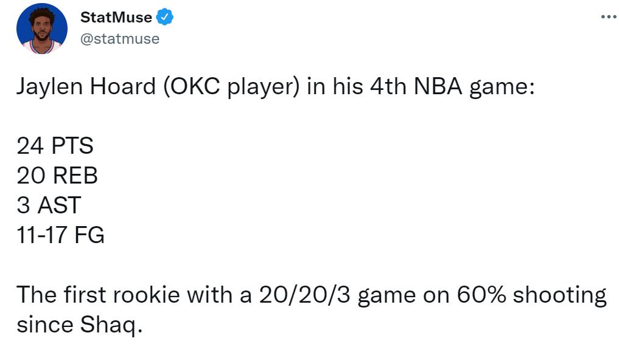Click the word "The" starting the last sentence
Image resolution: width=619 pixels, height=344 pixels.
tap(37, 295)
